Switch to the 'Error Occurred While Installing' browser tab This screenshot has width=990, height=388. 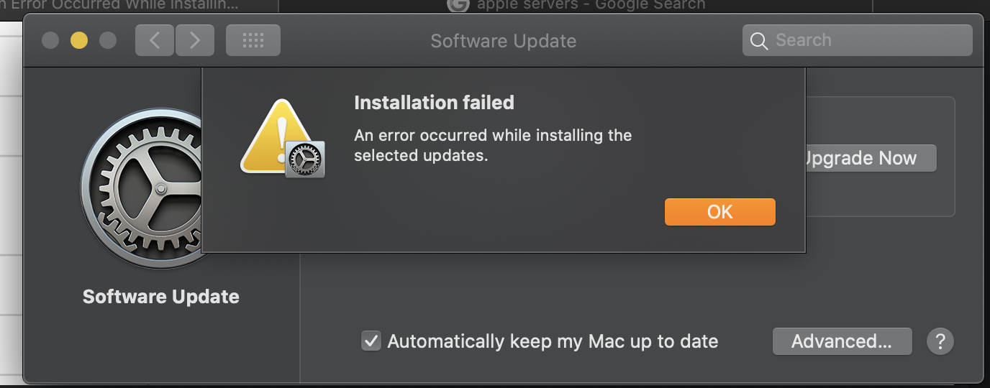122,5
